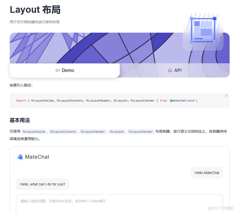Switch to the Demo tab

point(64,70)
